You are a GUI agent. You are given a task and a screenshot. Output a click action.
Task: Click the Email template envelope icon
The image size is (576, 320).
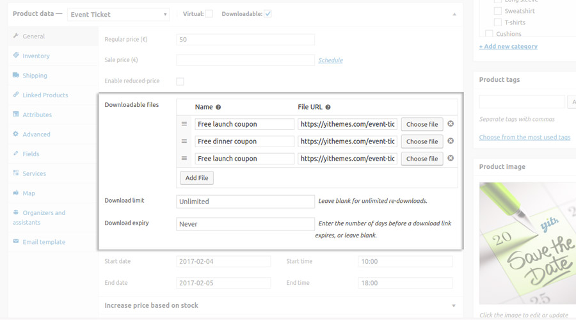[x=16, y=242]
